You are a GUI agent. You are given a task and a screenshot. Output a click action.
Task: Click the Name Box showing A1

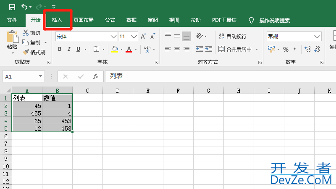(x=24, y=76)
